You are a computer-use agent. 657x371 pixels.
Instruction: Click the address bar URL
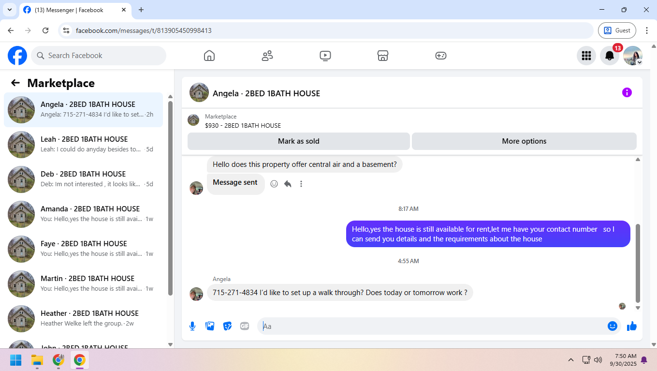(x=144, y=30)
